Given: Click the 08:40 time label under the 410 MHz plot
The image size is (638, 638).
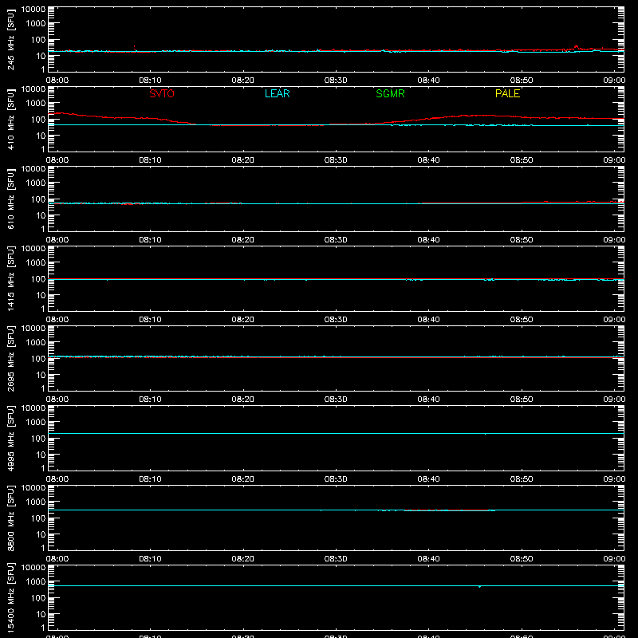Looking at the screenshot, I should (428, 160).
